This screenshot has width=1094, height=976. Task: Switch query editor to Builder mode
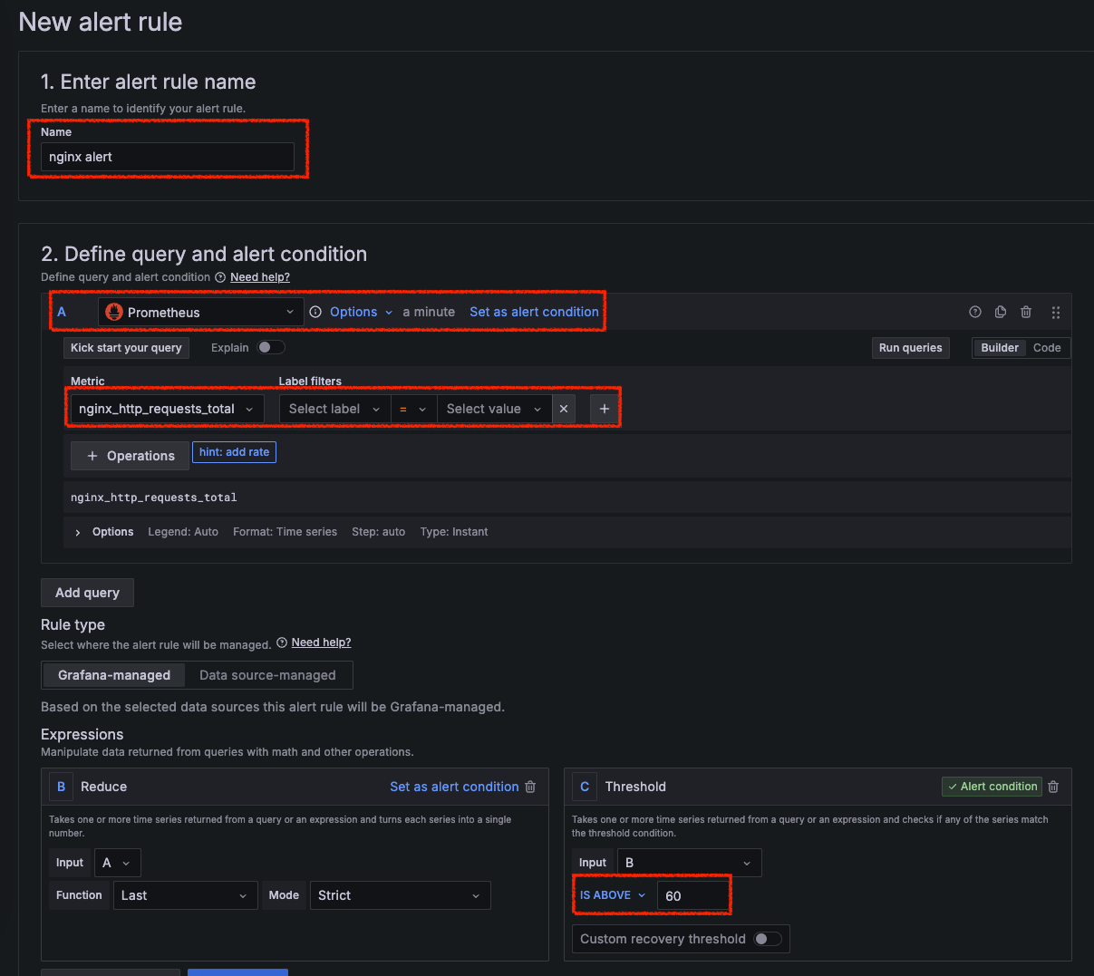[x=1000, y=348]
